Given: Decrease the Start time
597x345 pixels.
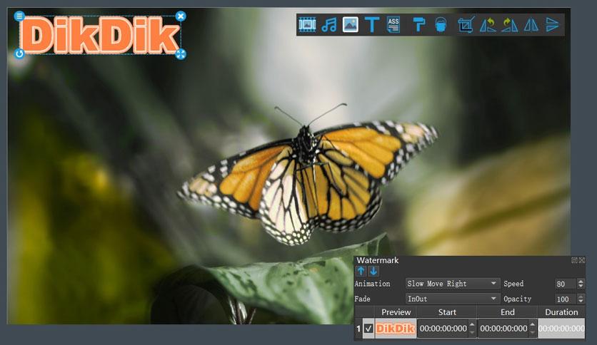Looking at the screenshot, I should (472, 332).
